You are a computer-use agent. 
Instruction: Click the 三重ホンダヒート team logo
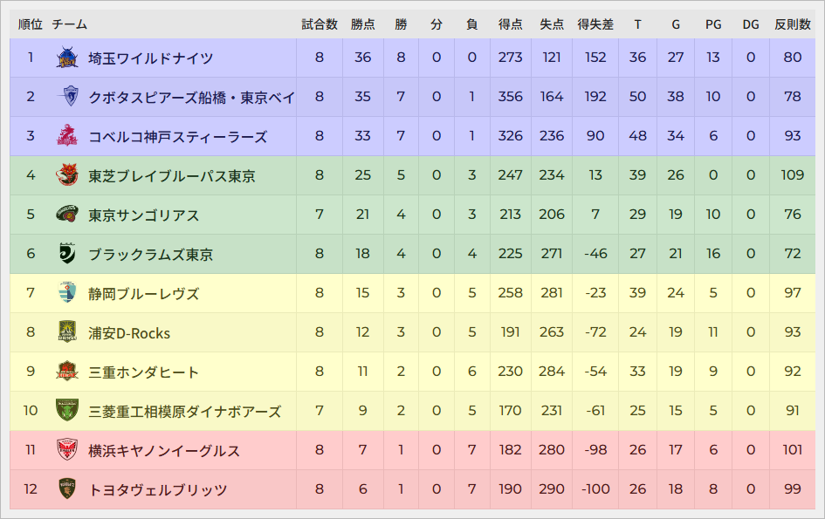click(x=67, y=372)
